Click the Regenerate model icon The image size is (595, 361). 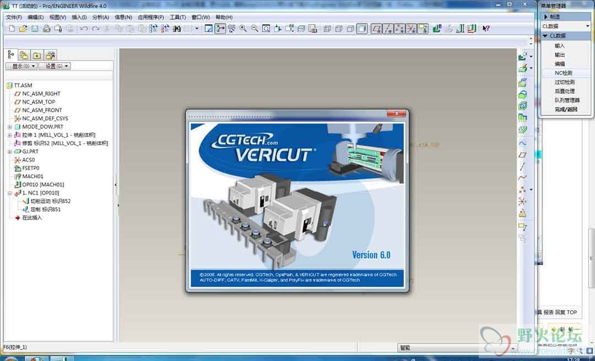(153, 29)
